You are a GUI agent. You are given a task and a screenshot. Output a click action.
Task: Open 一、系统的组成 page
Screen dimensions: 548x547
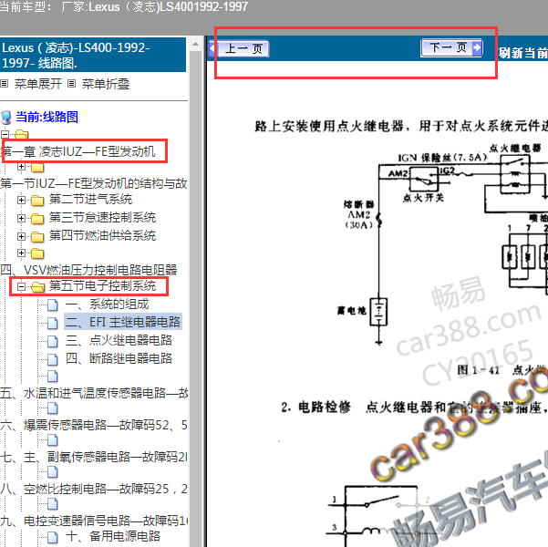(x=108, y=304)
